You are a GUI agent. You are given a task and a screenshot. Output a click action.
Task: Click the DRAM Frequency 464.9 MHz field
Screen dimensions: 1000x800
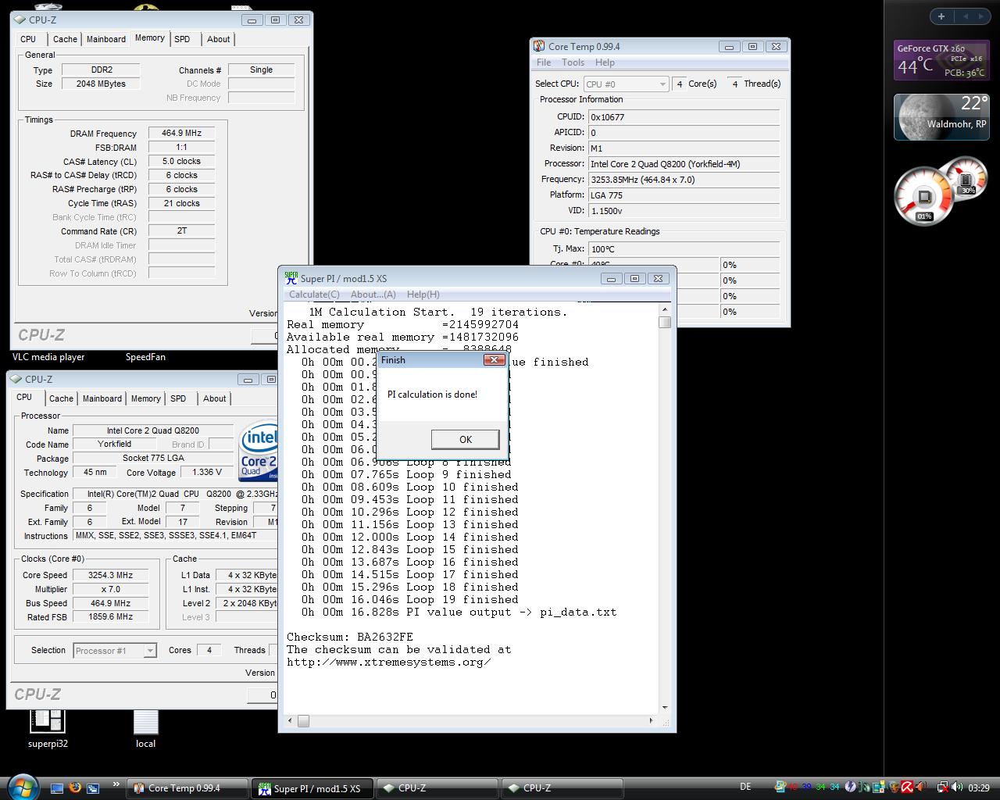click(181, 133)
